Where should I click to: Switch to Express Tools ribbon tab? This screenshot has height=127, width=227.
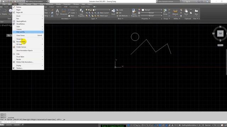point(85,7)
